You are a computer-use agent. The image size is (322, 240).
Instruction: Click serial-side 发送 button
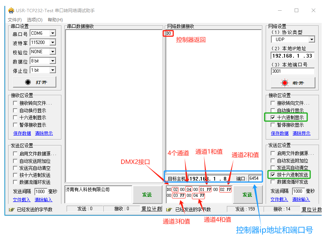click(147, 195)
